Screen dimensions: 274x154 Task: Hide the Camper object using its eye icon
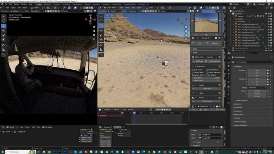point(268,16)
